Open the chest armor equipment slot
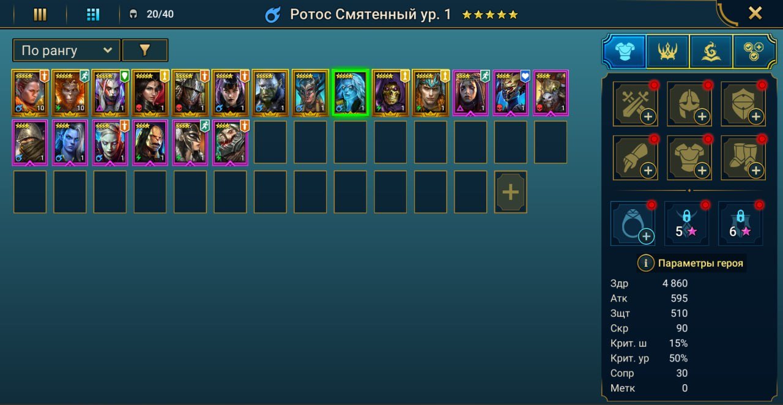 point(689,158)
